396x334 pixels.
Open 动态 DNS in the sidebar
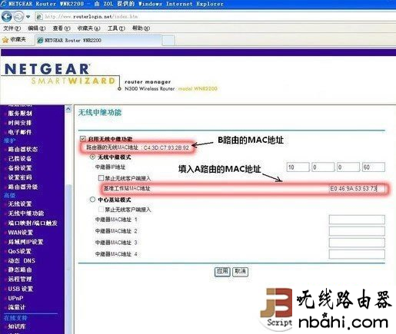[22, 260]
